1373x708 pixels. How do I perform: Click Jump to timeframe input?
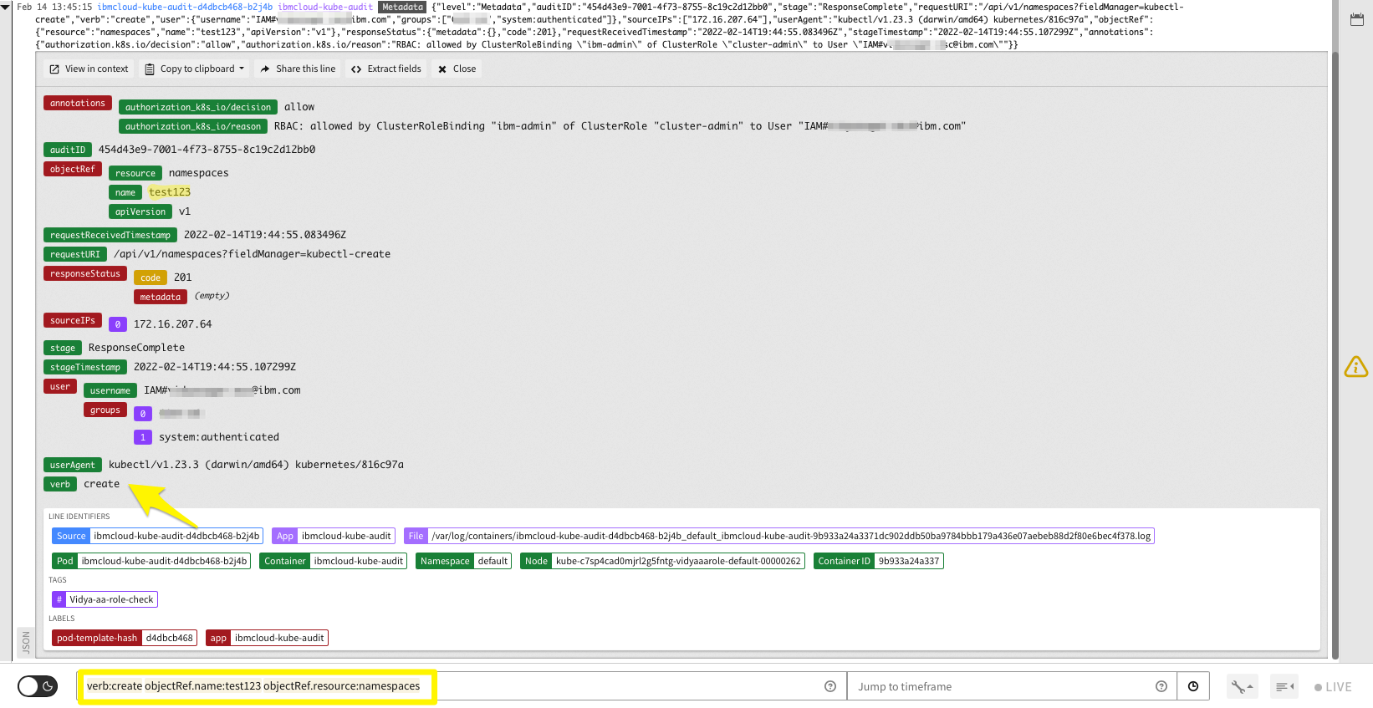(1001, 686)
